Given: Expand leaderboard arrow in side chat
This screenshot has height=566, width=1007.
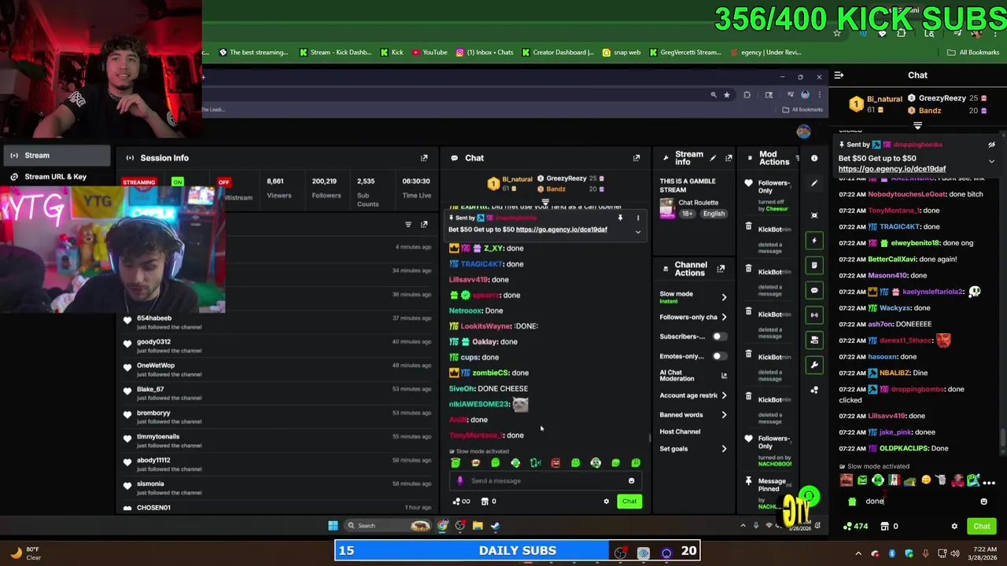Looking at the screenshot, I should tap(917, 125).
